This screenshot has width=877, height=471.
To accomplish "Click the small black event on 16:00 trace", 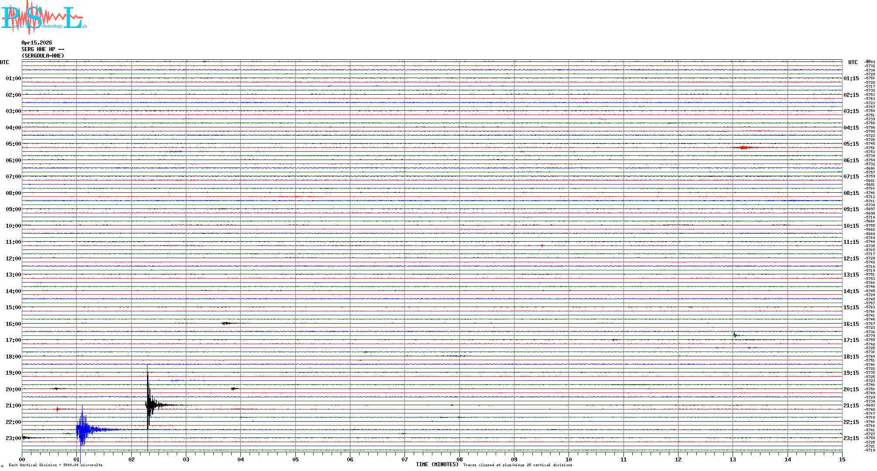I will tap(227, 323).
